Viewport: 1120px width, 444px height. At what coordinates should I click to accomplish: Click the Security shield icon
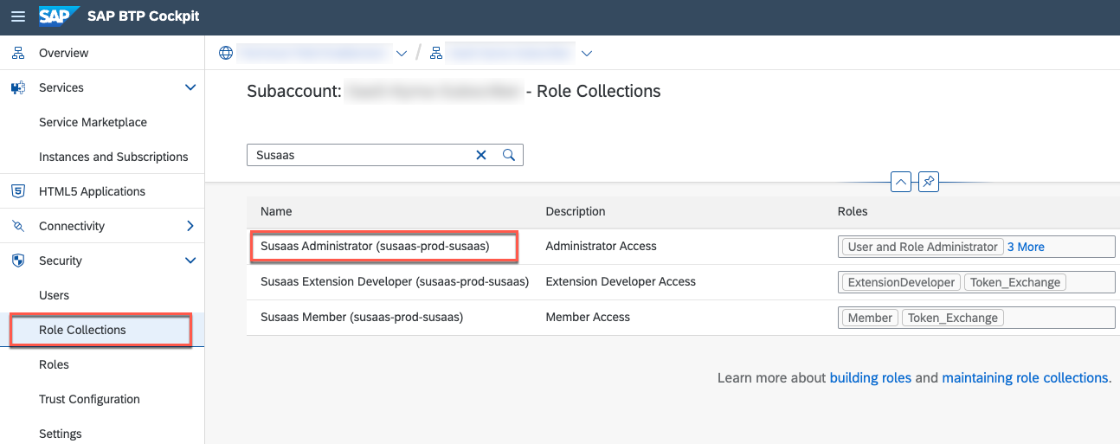[x=18, y=261]
